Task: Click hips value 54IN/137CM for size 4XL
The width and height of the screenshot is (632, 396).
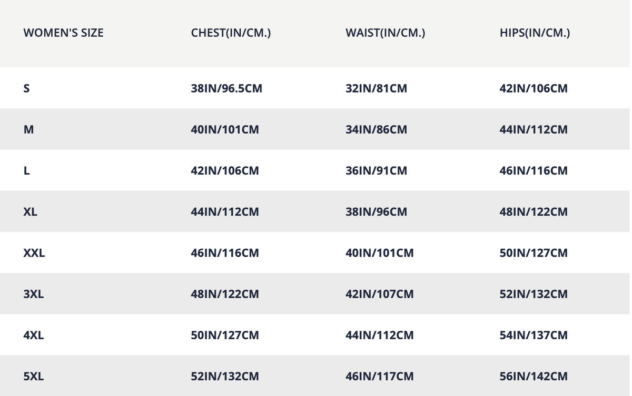Action: point(534,335)
